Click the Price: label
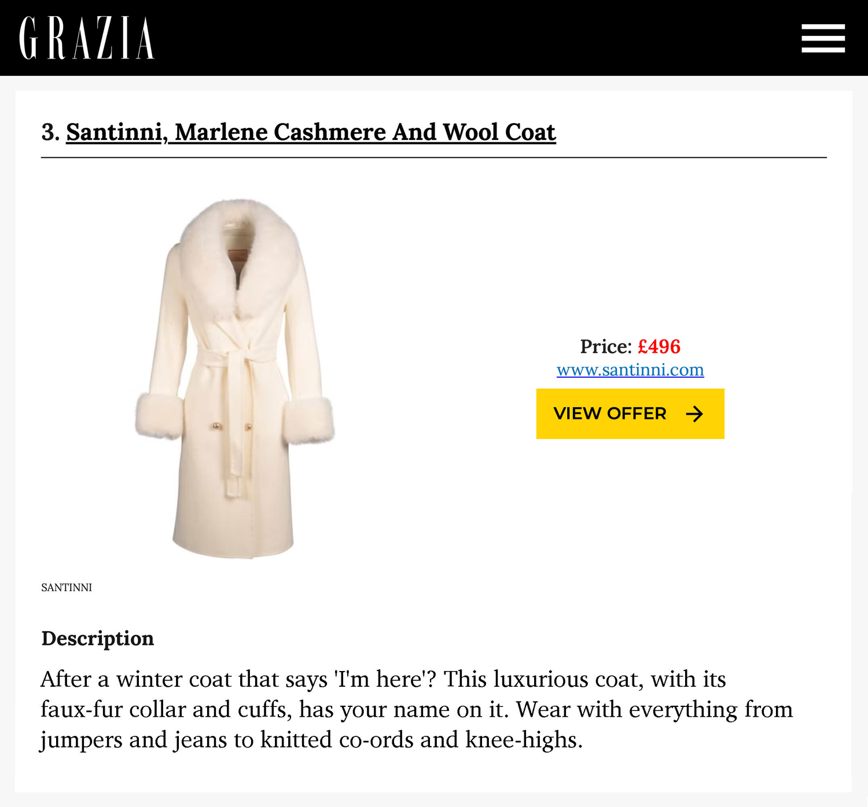The image size is (868, 807). tap(605, 347)
